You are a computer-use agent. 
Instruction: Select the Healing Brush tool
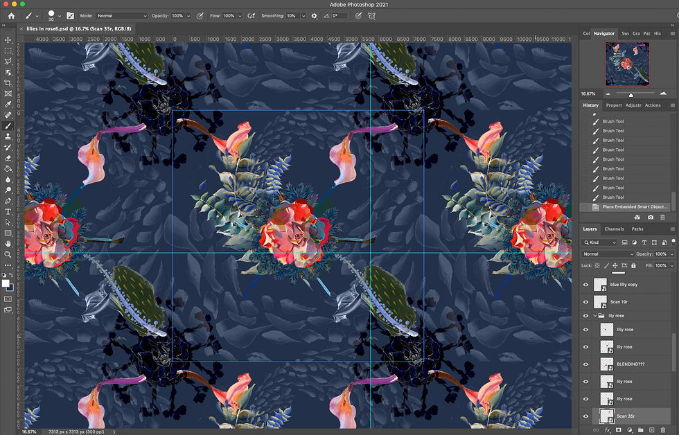tap(8, 115)
